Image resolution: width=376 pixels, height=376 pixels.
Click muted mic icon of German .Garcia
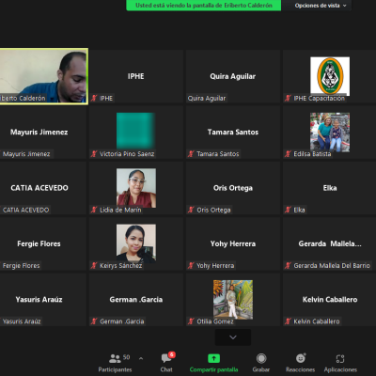(94, 321)
